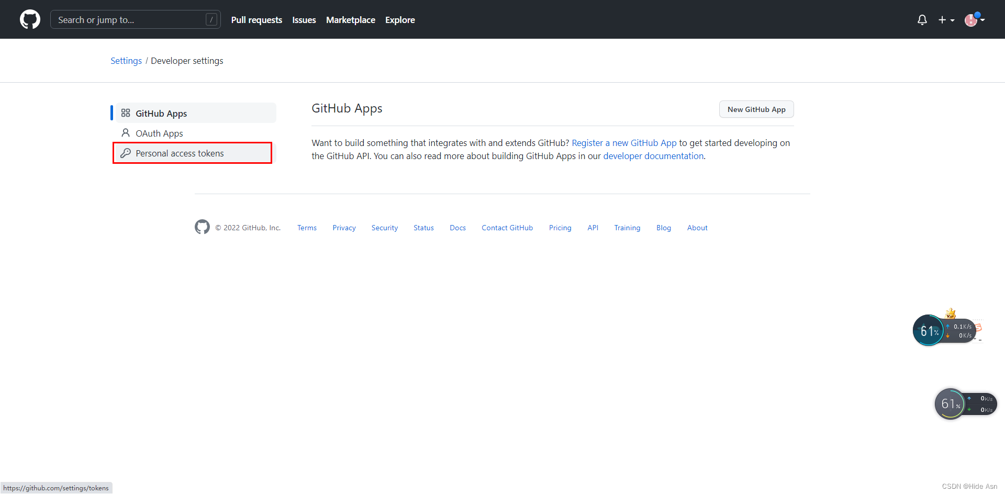Click the key icon for Personal access tokens
Screen dimensions: 1005x494
[x=126, y=153]
